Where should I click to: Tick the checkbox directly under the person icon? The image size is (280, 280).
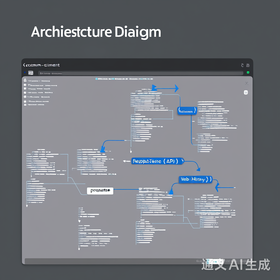25,85
